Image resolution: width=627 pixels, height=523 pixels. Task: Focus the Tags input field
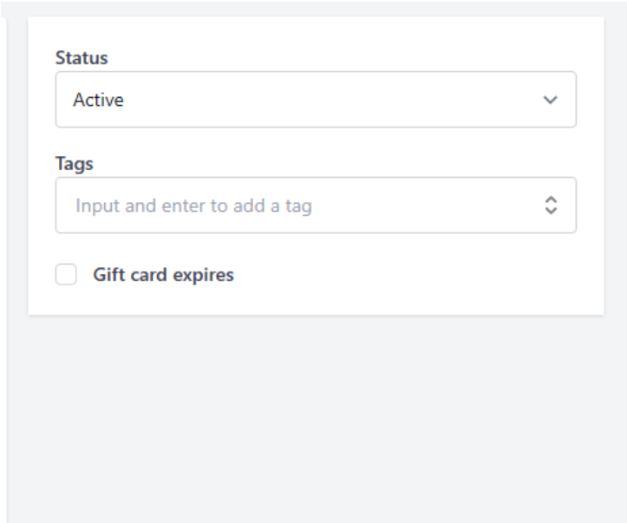point(295,206)
